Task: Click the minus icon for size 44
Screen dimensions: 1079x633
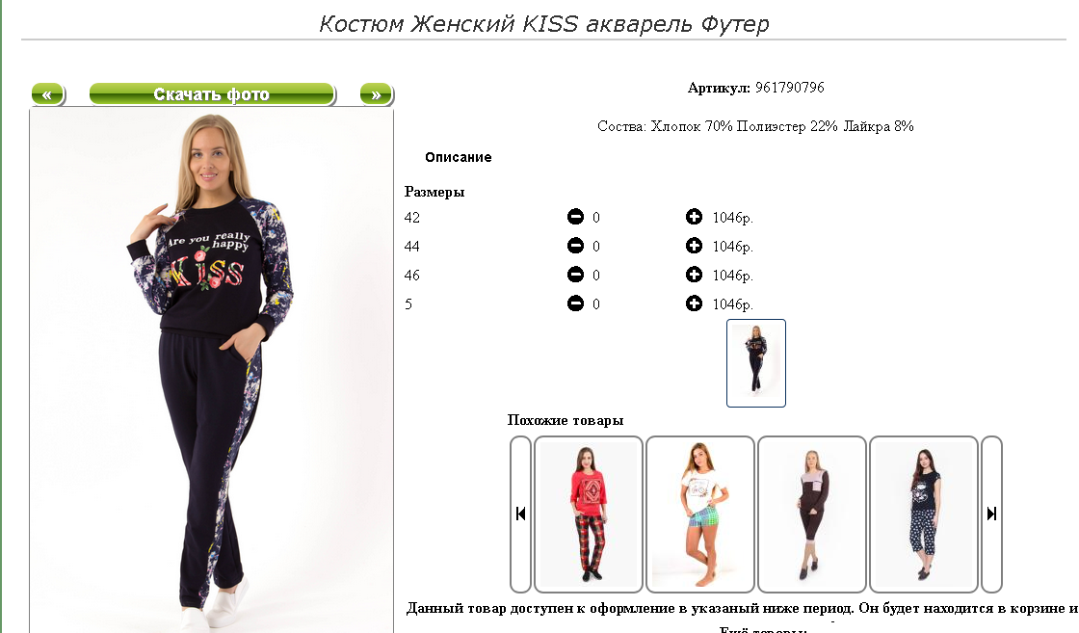Action: tap(575, 246)
